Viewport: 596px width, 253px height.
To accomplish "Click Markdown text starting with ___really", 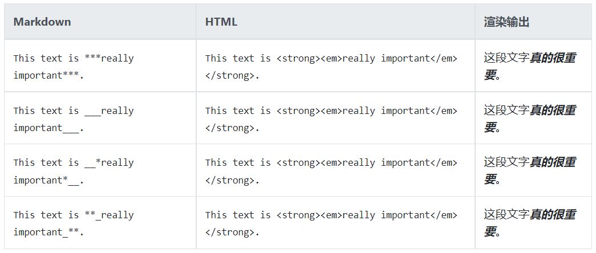I will tap(109, 111).
